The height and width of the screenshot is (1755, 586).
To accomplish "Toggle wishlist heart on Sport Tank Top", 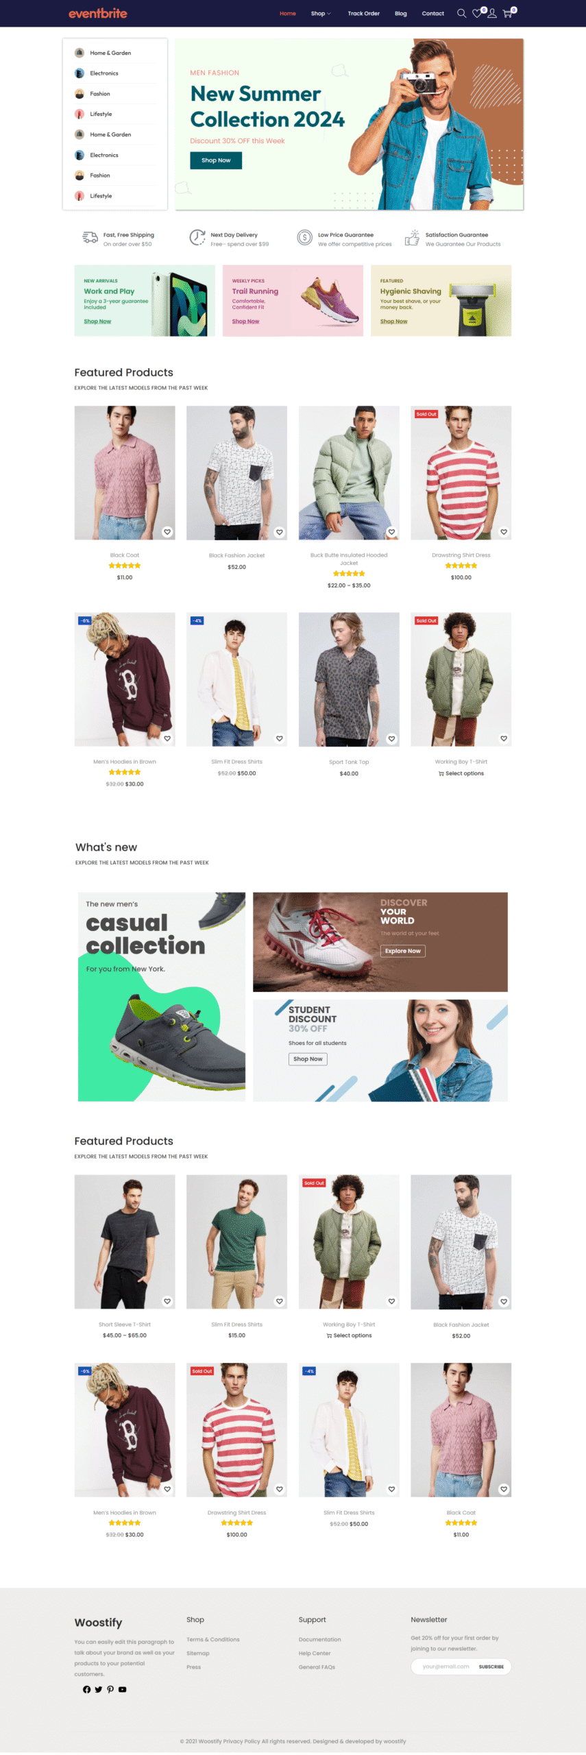I will point(391,738).
